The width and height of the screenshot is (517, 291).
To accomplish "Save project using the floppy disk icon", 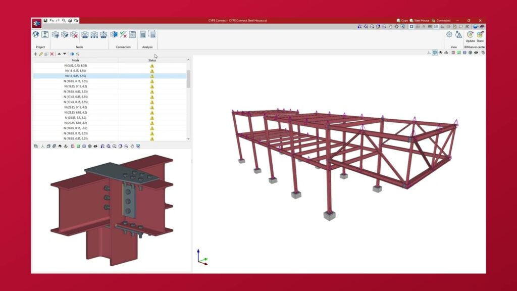I will [45, 21].
